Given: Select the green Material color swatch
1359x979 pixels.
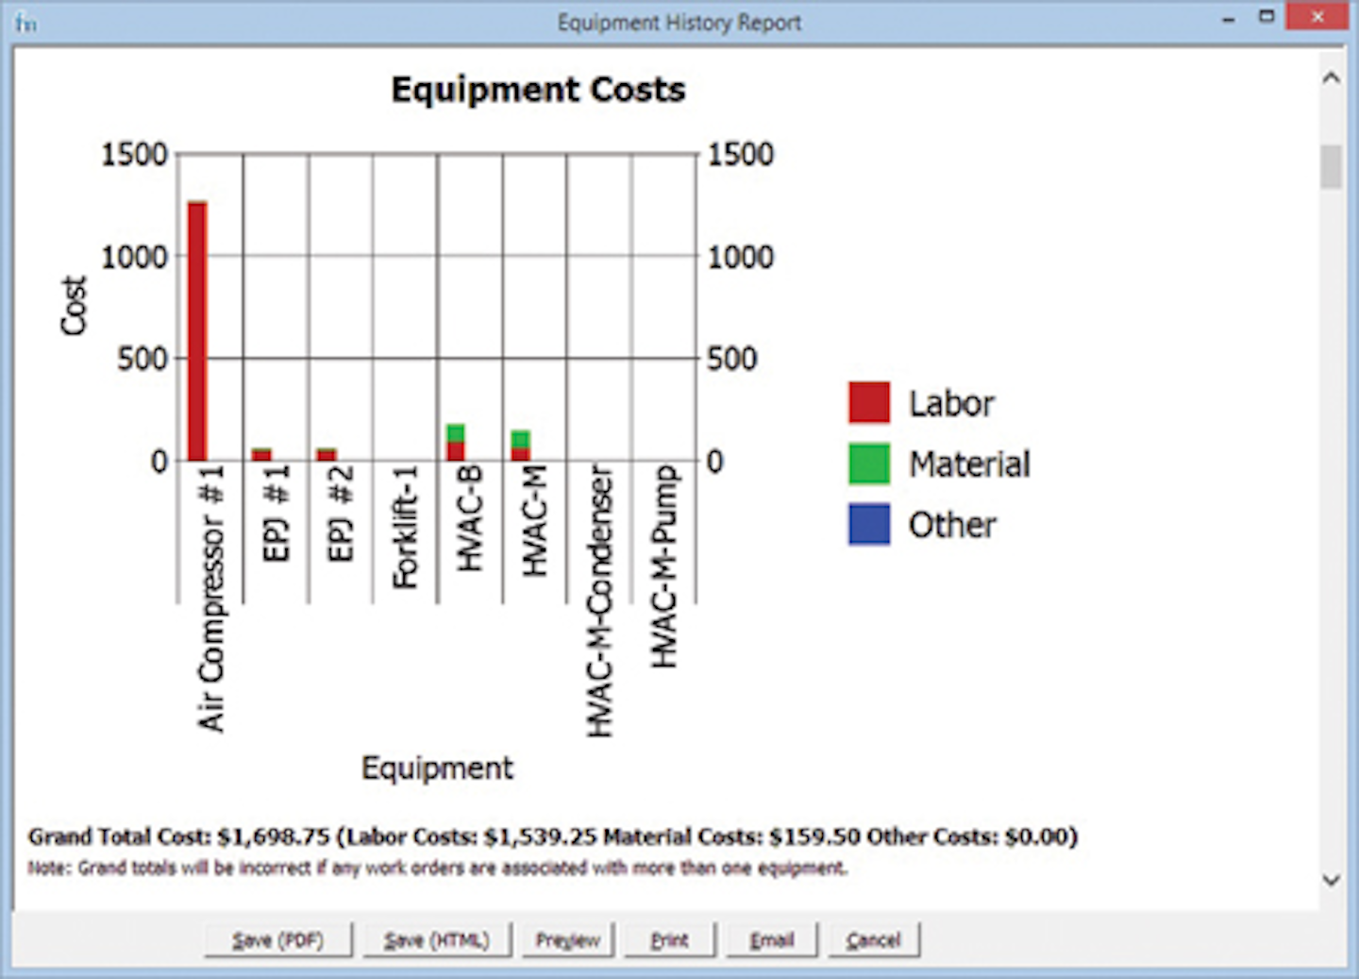Looking at the screenshot, I should click(869, 463).
